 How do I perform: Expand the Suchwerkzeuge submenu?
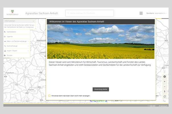(28, 46)
